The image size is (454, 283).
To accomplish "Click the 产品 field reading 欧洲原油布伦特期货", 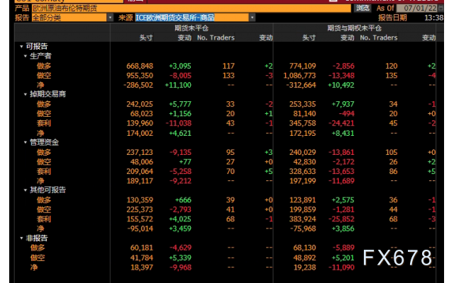I will tap(191, 8).
